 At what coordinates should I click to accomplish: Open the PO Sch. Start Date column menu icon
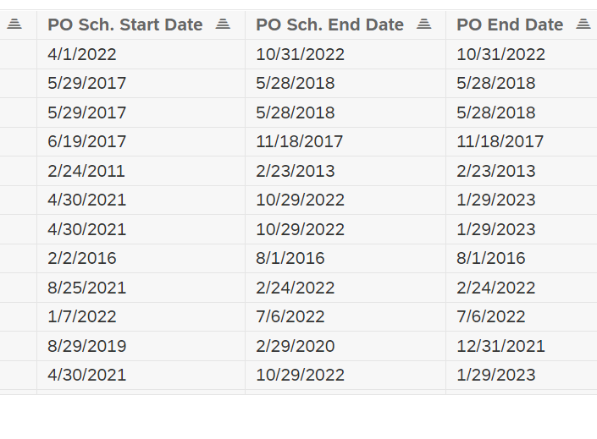pyautogui.click(x=223, y=25)
